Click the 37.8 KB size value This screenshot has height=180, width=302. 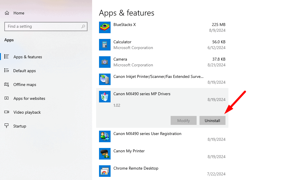pyautogui.click(x=219, y=59)
